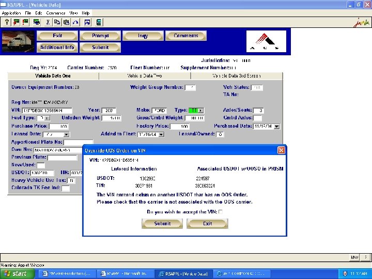Open the Commands menu

point(56,13)
